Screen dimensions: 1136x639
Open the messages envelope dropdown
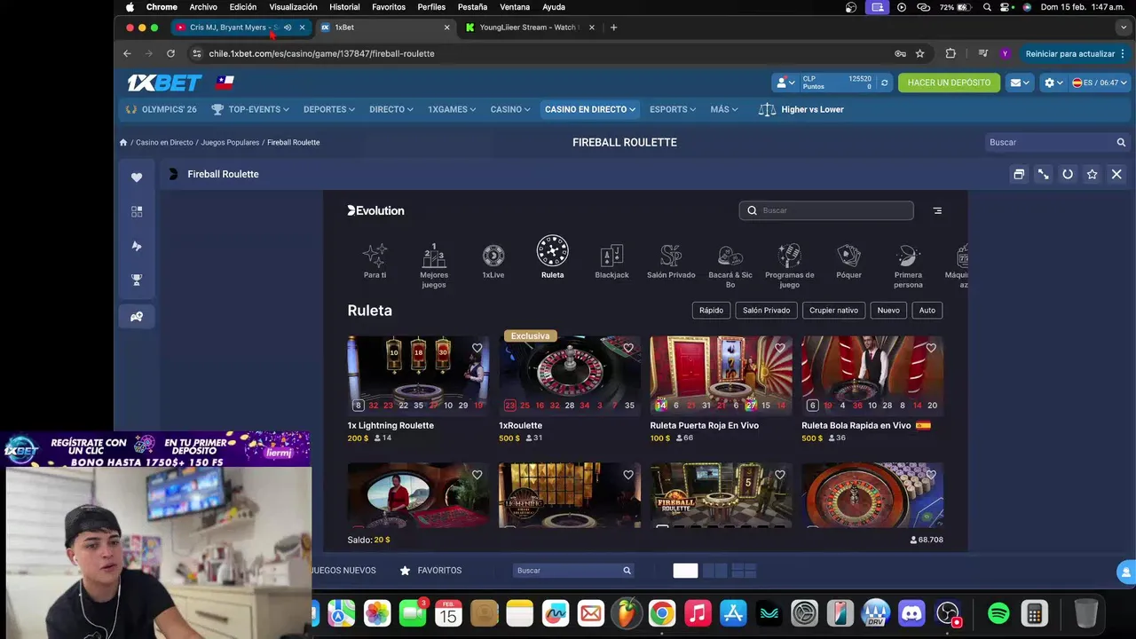click(x=1020, y=83)
